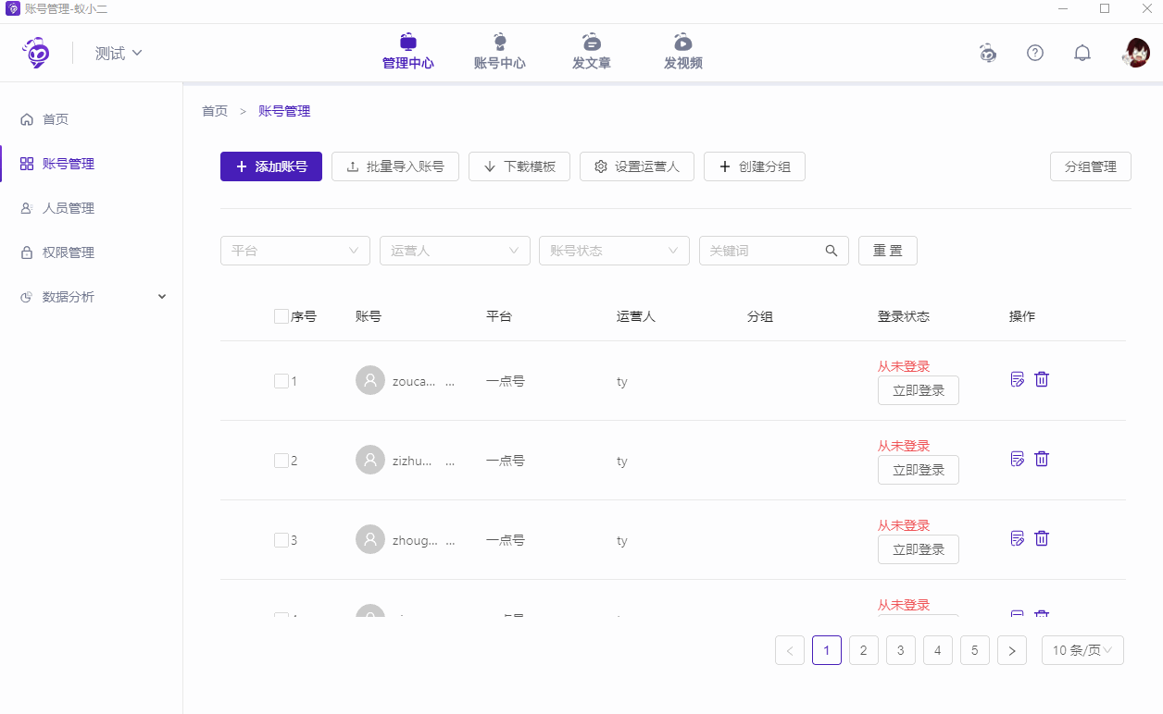
Task: Switch to the 发文章 top tab
Action: [592, 53]
